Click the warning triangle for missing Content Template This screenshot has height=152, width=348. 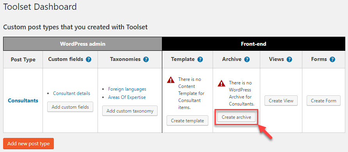(170, 80)
